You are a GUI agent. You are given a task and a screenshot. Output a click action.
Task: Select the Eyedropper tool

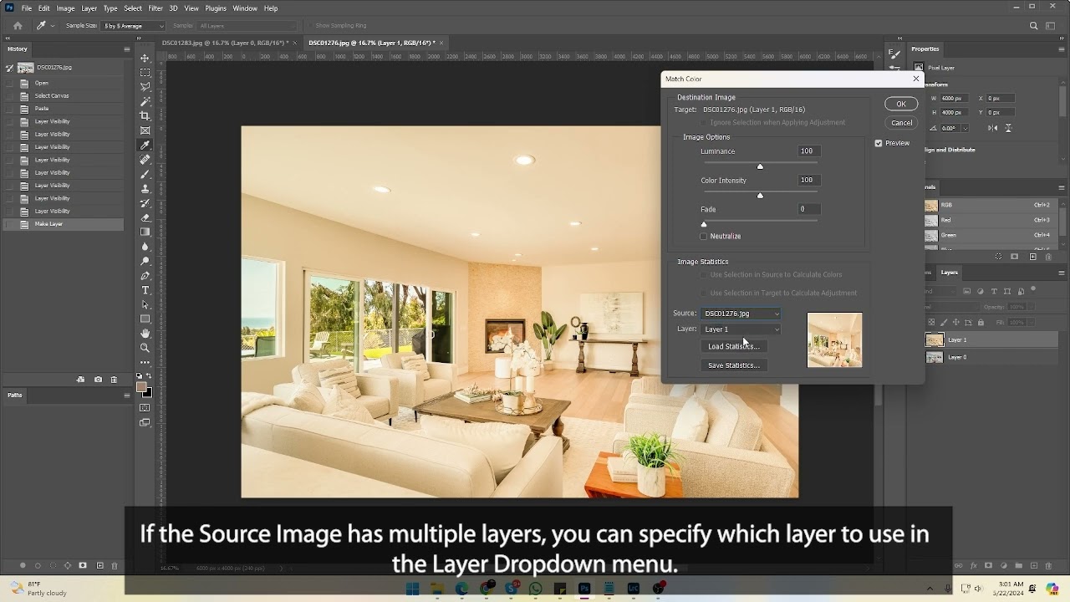[x=145, y=145]
